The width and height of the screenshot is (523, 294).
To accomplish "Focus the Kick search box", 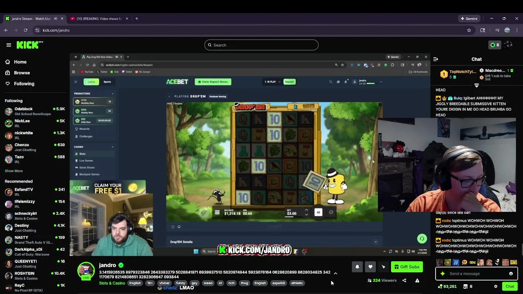I will click(261, 45).
